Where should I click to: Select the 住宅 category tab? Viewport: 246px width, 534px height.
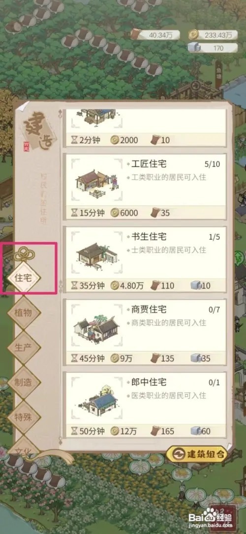[24, 277]
